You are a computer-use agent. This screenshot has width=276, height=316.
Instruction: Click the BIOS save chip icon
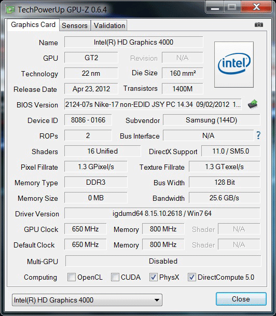(x=253, y=104)
